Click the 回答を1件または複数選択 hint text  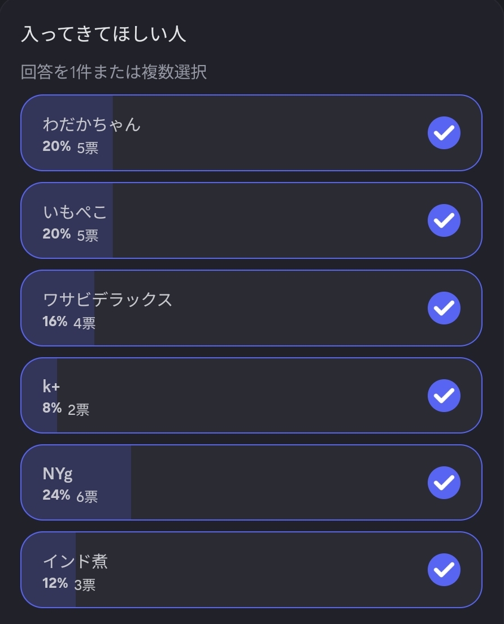tap(114, 72)
